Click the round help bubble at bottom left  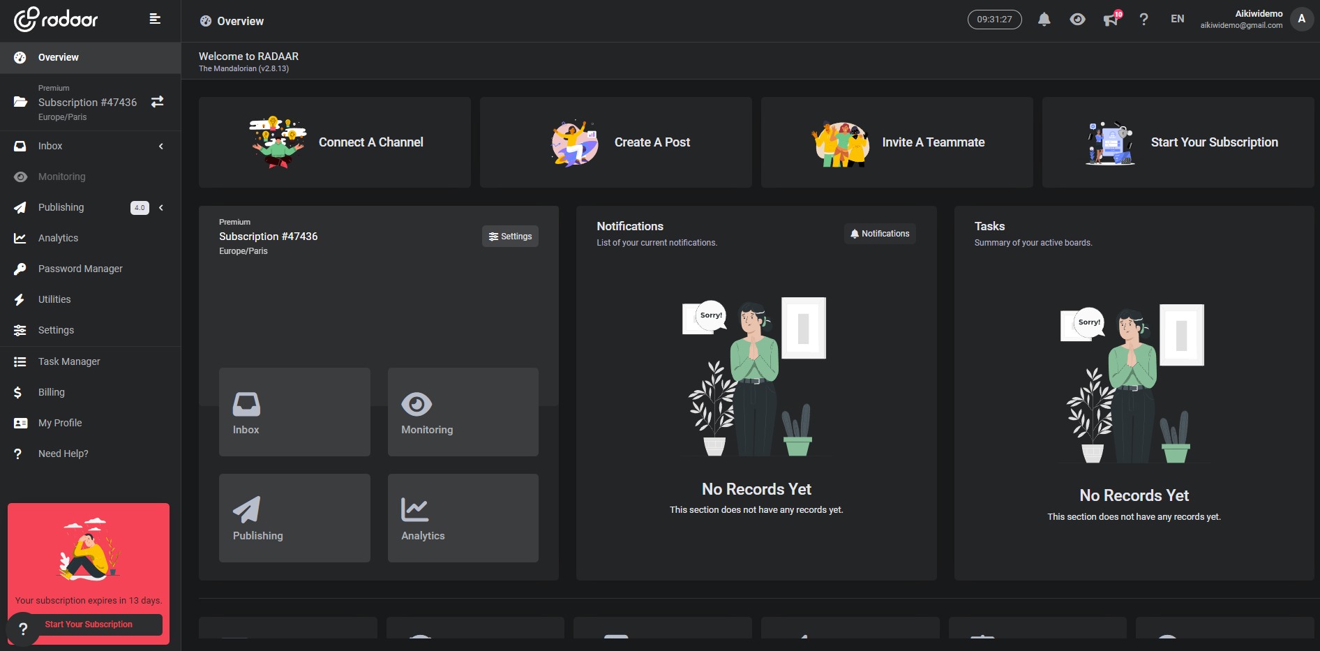[23, 629]
